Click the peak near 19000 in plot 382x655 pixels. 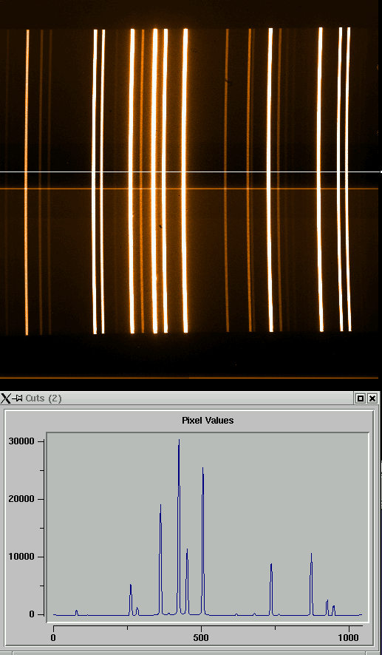pyautogui.click(x=160, y=506)
